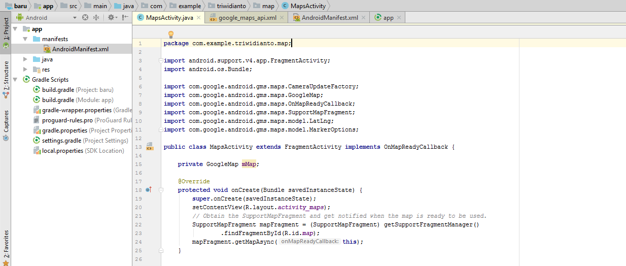Switch to the AndroidManifest.xml editor tab
This screenshot has height=266, width=626.
pyautogui.click(x=329, y=18)
